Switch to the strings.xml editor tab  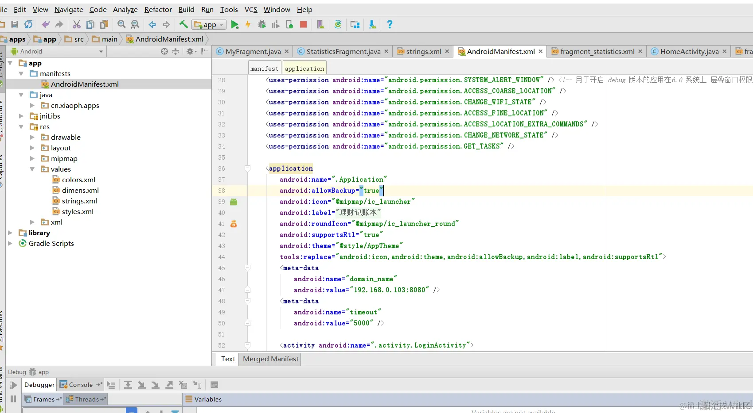point(423,52)
